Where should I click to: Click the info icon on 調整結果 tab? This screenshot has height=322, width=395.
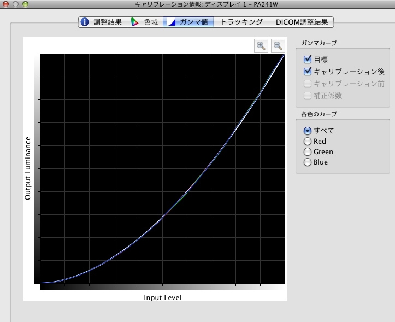point(85,22)
